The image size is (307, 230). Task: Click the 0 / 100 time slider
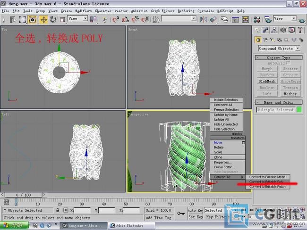click(24, 195)
